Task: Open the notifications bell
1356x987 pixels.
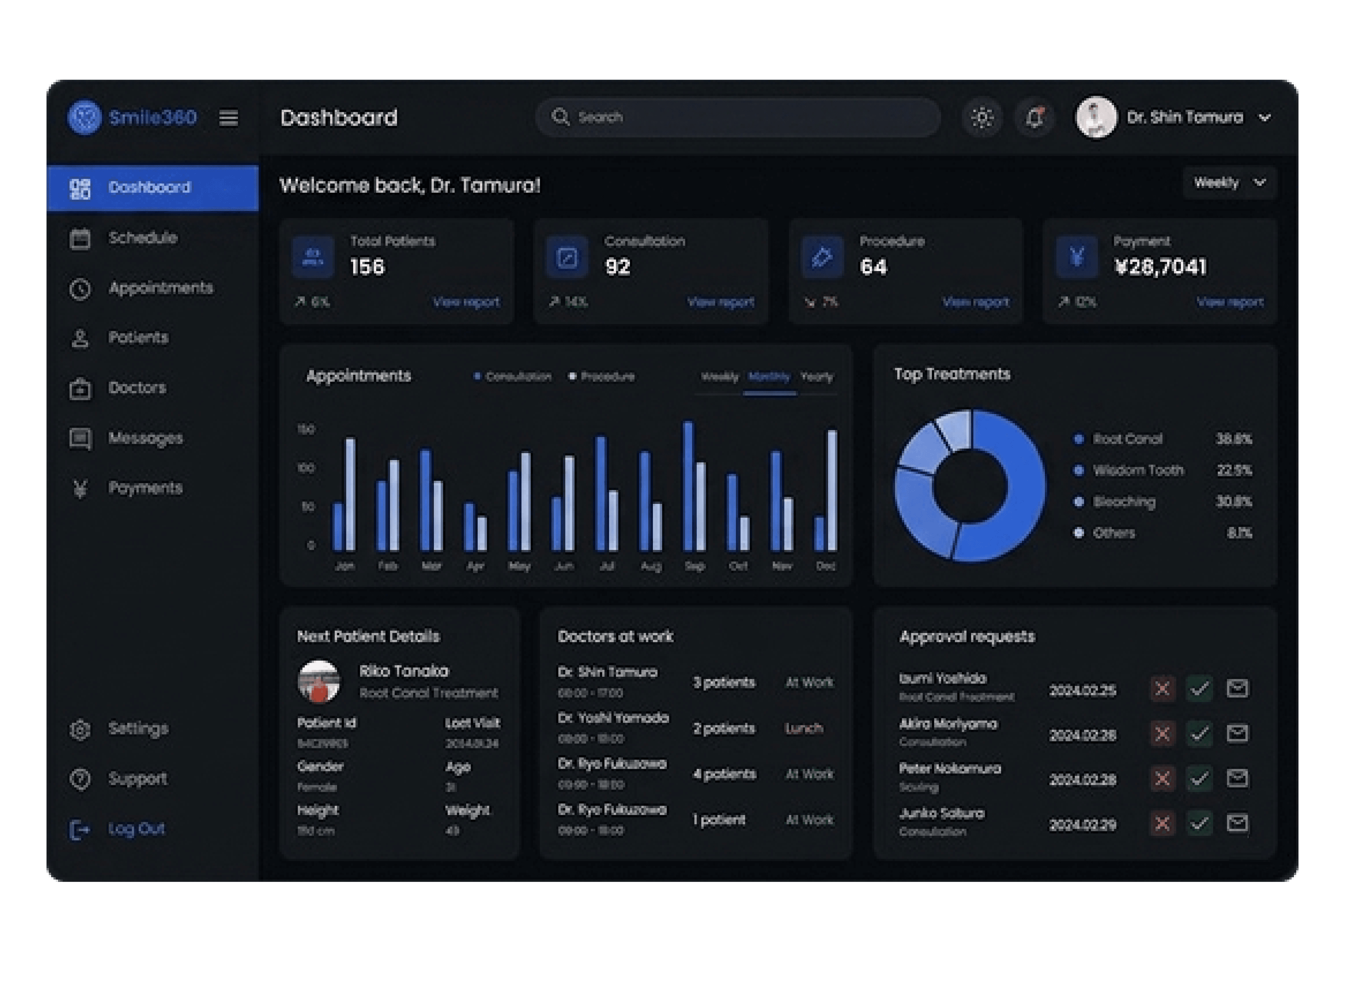Action: click(1035, 117)
